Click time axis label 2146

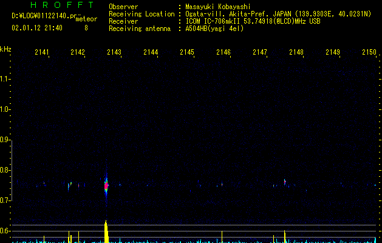(223, 52)
